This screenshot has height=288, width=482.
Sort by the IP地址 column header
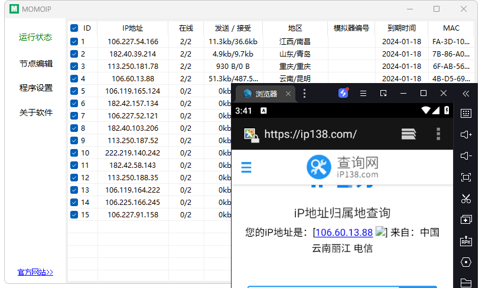(133, 28)
